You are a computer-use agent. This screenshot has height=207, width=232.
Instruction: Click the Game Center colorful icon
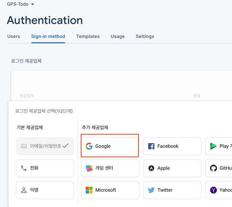click(x=89, y=168)
